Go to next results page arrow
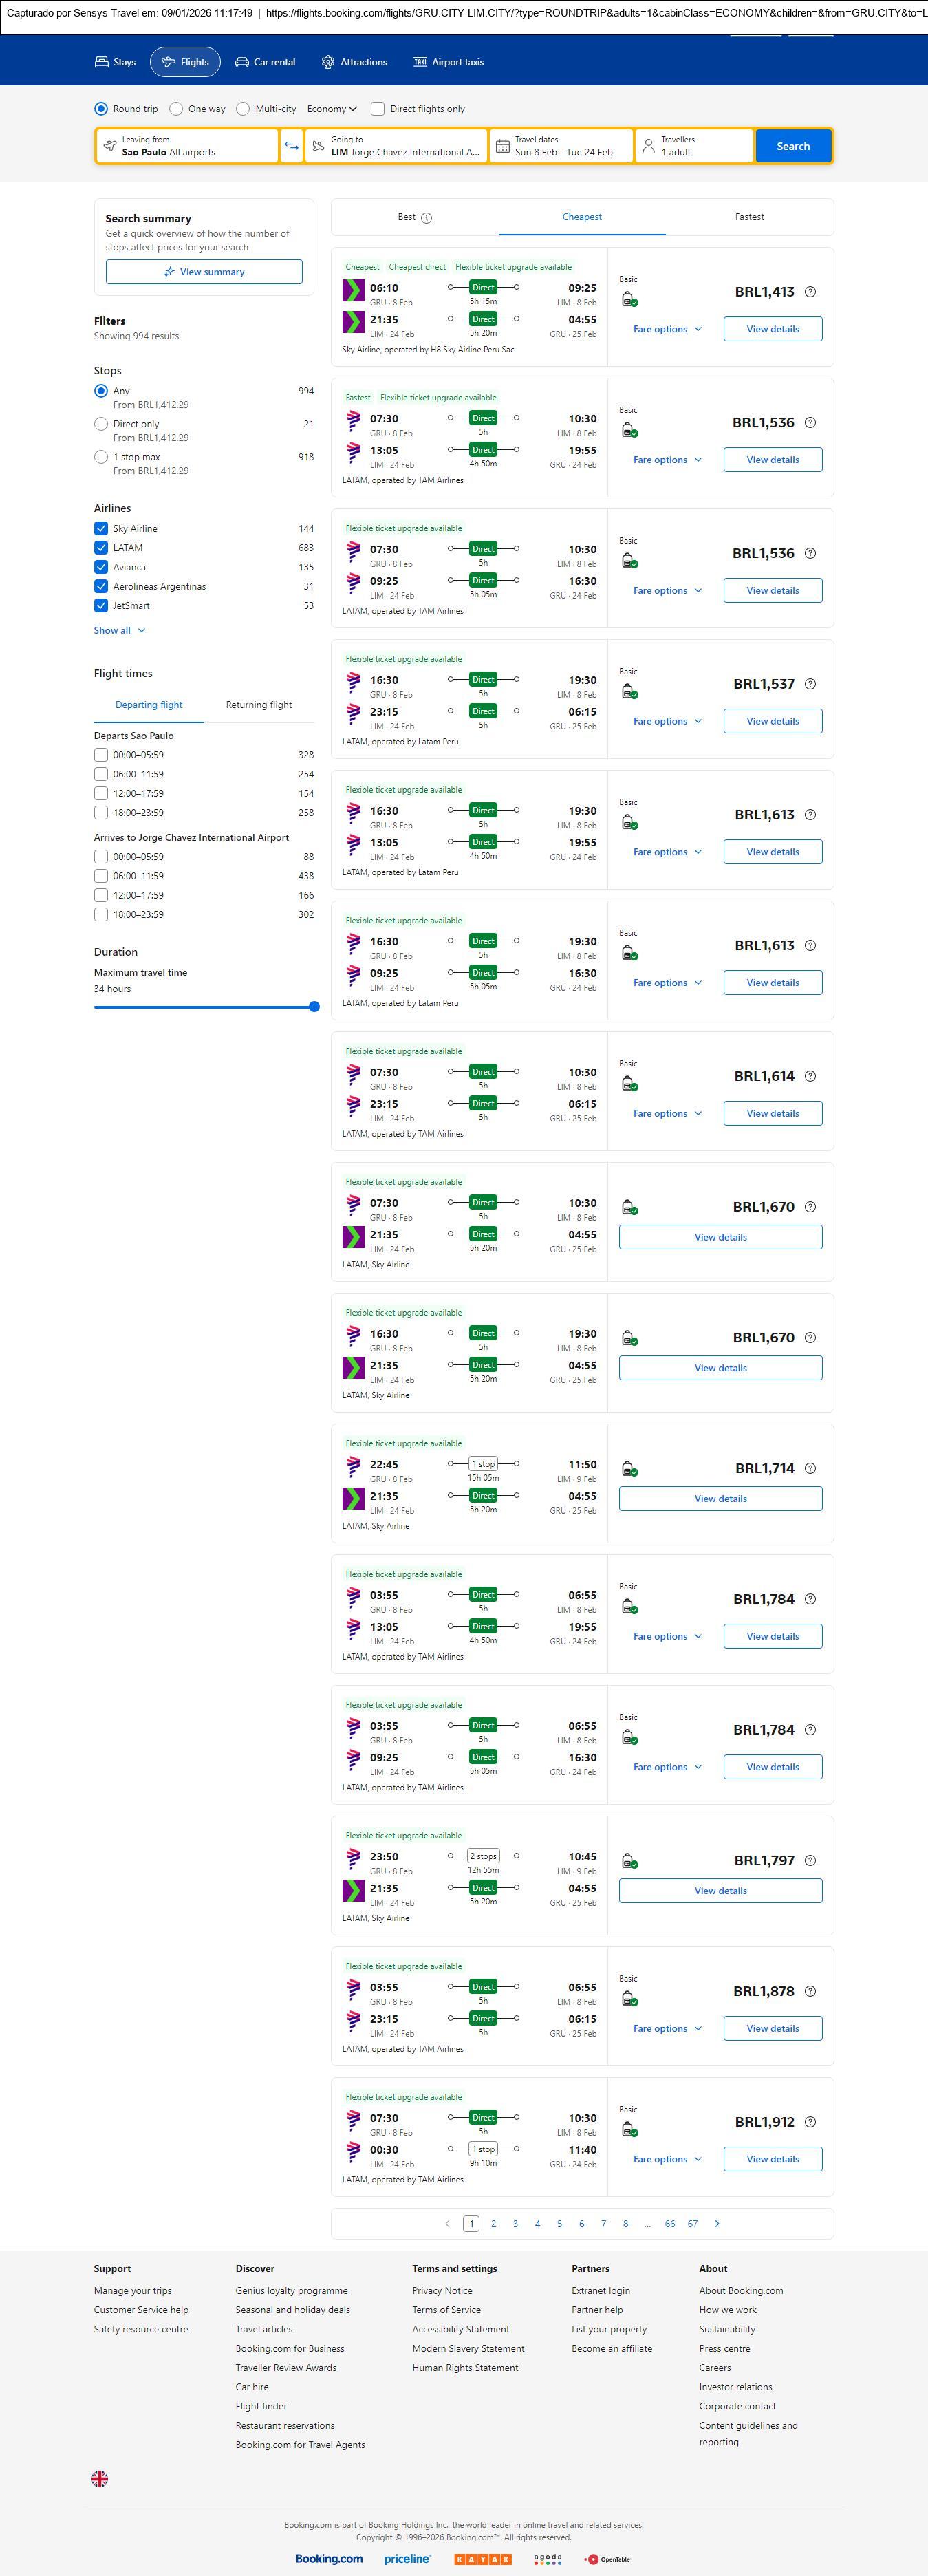This screenshot has width=928, height=2576. click(x=717, y=2223)
